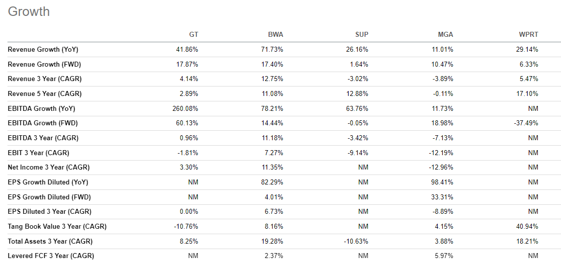Click WPRT's 40.94% Tang Book Value cell
This screenshot has height=266, width=561.
pyautogui.click(x=527, y=227)
